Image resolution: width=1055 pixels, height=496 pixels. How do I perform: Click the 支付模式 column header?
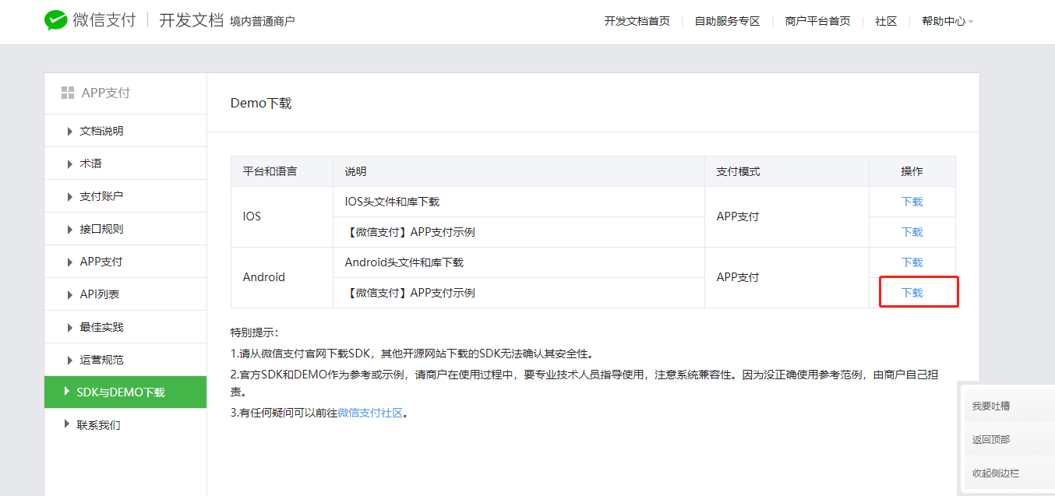[x=787, y=171]
